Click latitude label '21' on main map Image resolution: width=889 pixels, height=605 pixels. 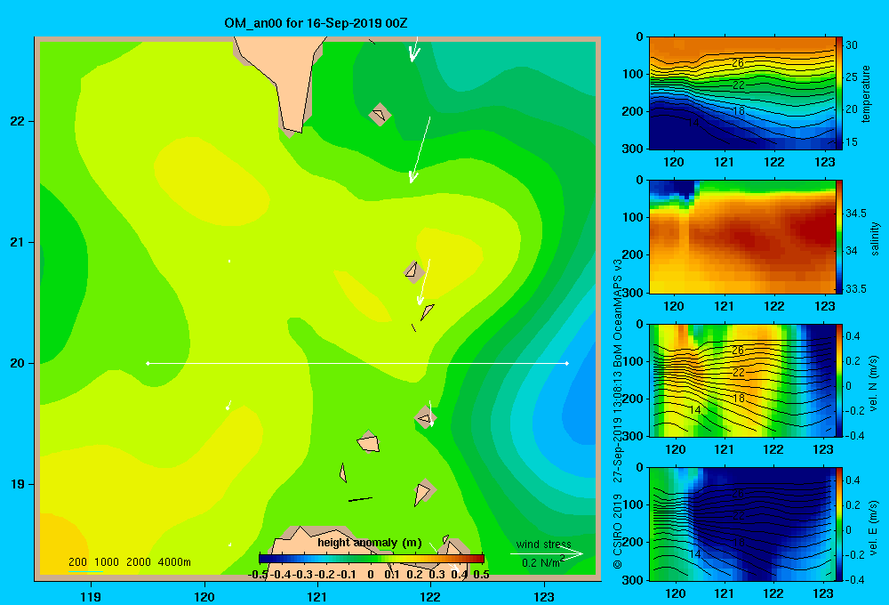tap(18, 242)
